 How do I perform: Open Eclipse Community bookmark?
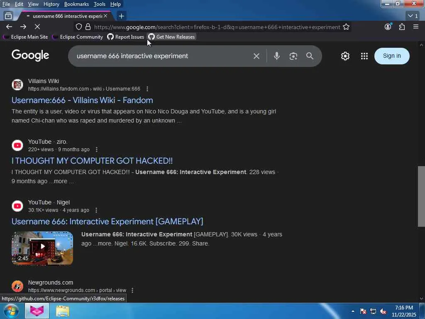[x=78, y=37]
